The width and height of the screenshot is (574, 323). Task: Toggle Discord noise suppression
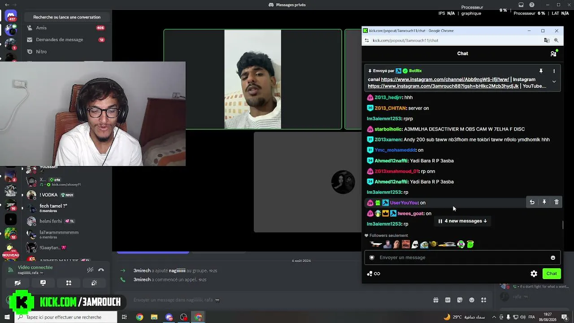[90, 270]
